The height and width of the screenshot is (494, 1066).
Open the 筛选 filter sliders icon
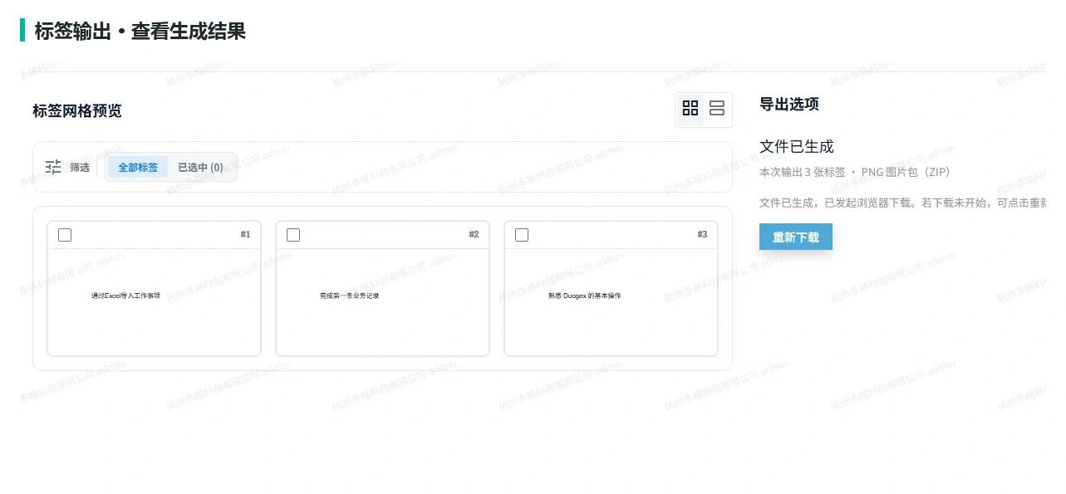tap(53, 167)
